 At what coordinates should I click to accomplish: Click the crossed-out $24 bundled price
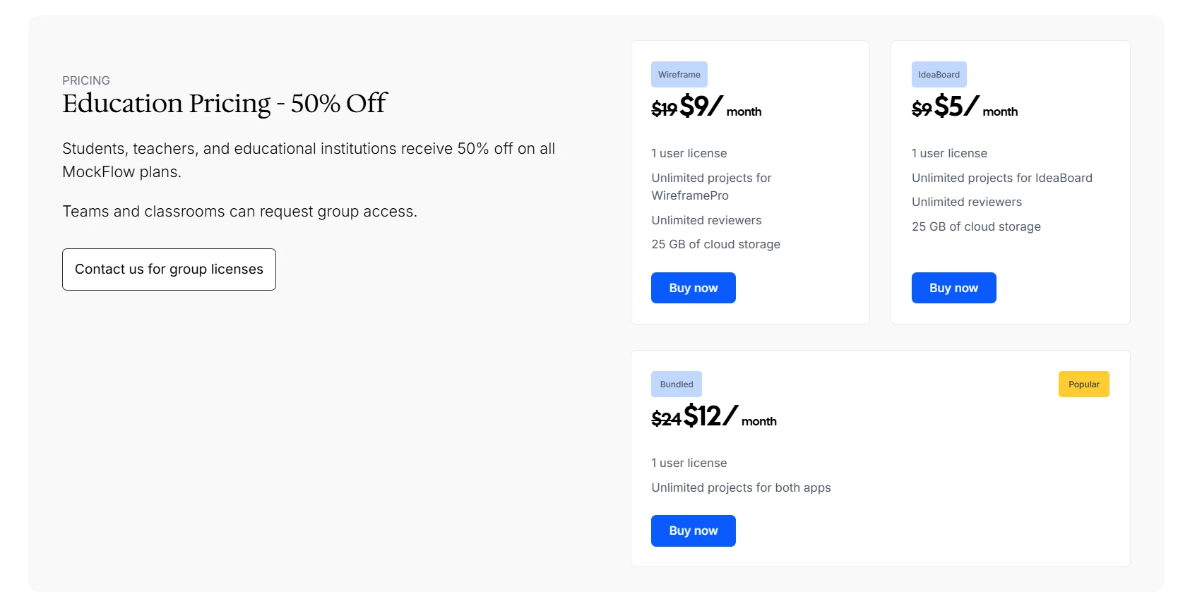[666, 419]
